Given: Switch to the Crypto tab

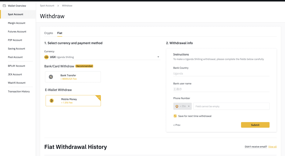Looking at the screenshot, I should 49,33.
